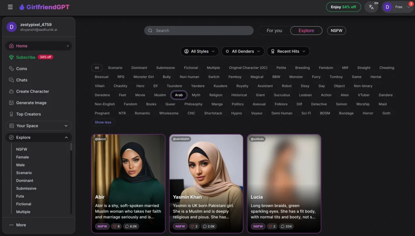Click the Create Character robot icon
This screenshot has height=236, width=415.
point(11,91)
